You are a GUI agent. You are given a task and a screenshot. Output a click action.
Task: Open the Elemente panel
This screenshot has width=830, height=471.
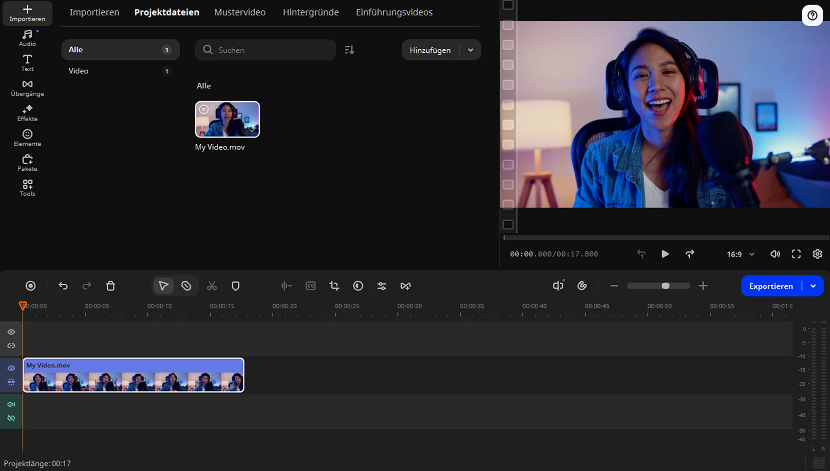[27, 138]
